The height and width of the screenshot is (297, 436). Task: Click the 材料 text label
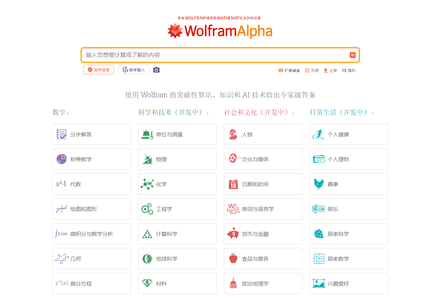click(161, 284)
